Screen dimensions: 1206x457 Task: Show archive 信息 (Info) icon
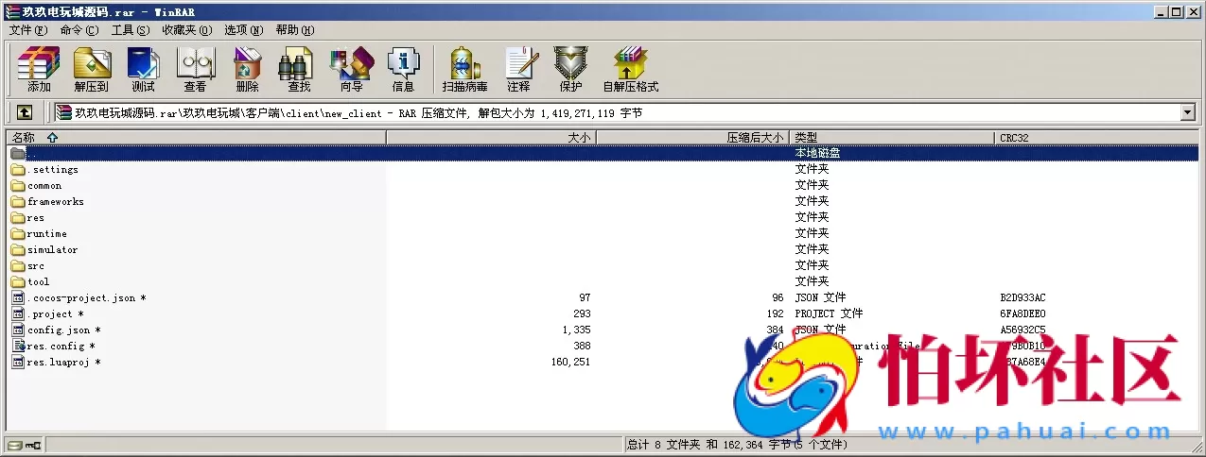(403, 69)
